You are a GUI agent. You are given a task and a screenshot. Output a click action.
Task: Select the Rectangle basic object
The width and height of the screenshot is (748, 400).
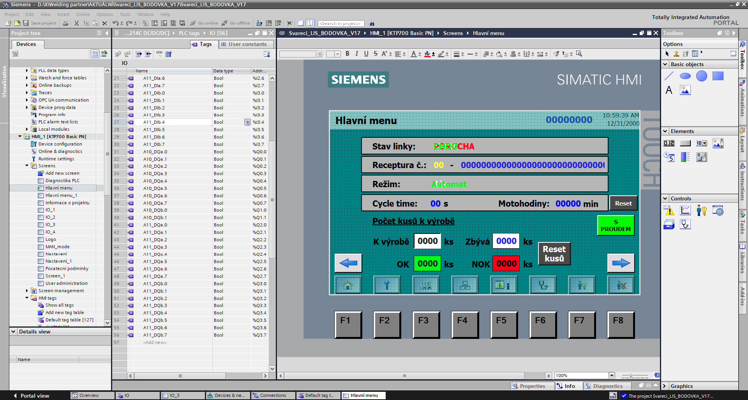(718, 76)
